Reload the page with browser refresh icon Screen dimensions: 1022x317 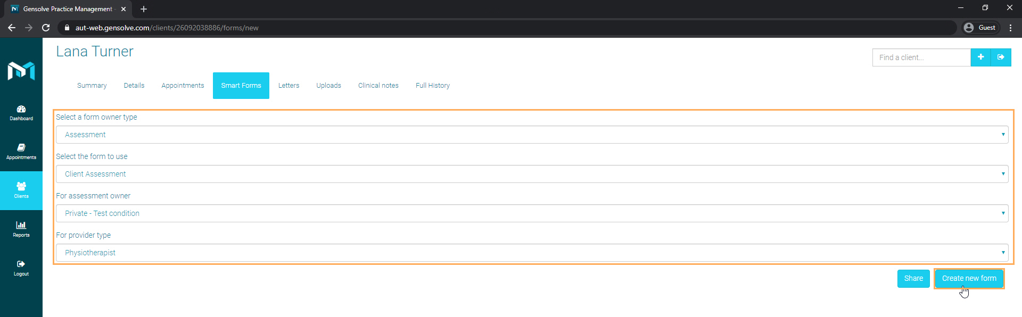(x=46, y=28)
